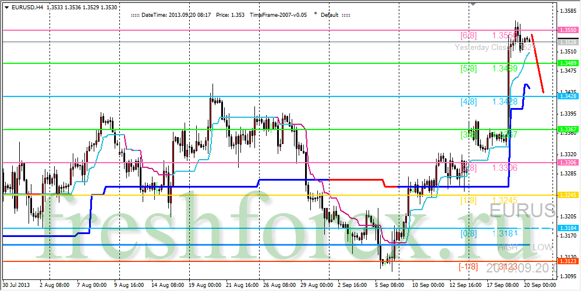
Task: Select the red 1.3123 price-axis tag
Action: pos(568,261)
